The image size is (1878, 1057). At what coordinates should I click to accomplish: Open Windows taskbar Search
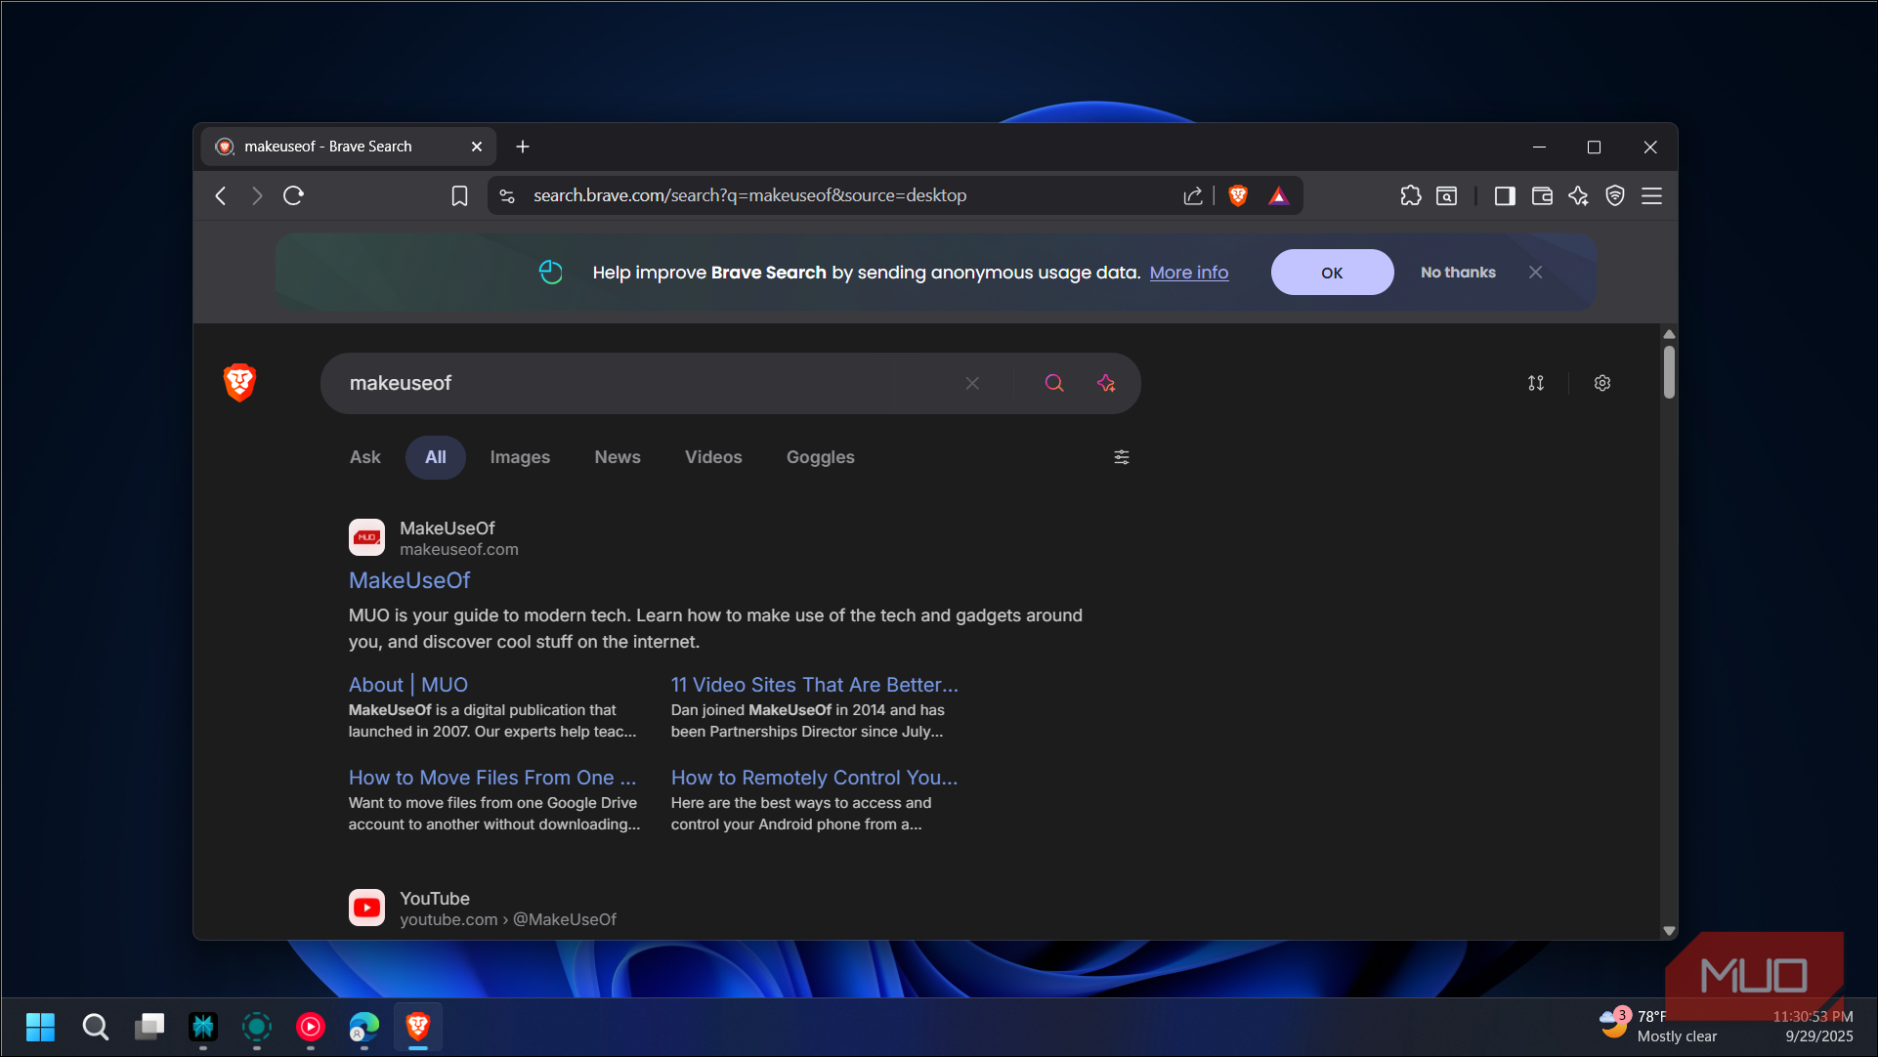click(x=95, y=1027)
